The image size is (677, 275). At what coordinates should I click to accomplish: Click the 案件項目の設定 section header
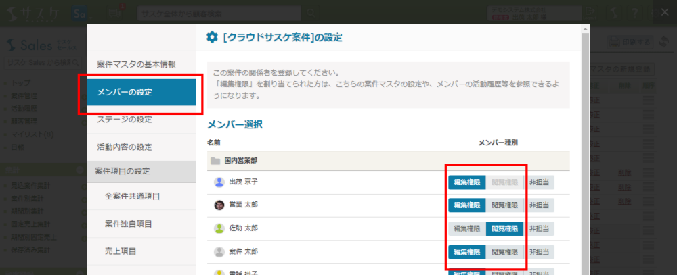(x=141, y=171)
